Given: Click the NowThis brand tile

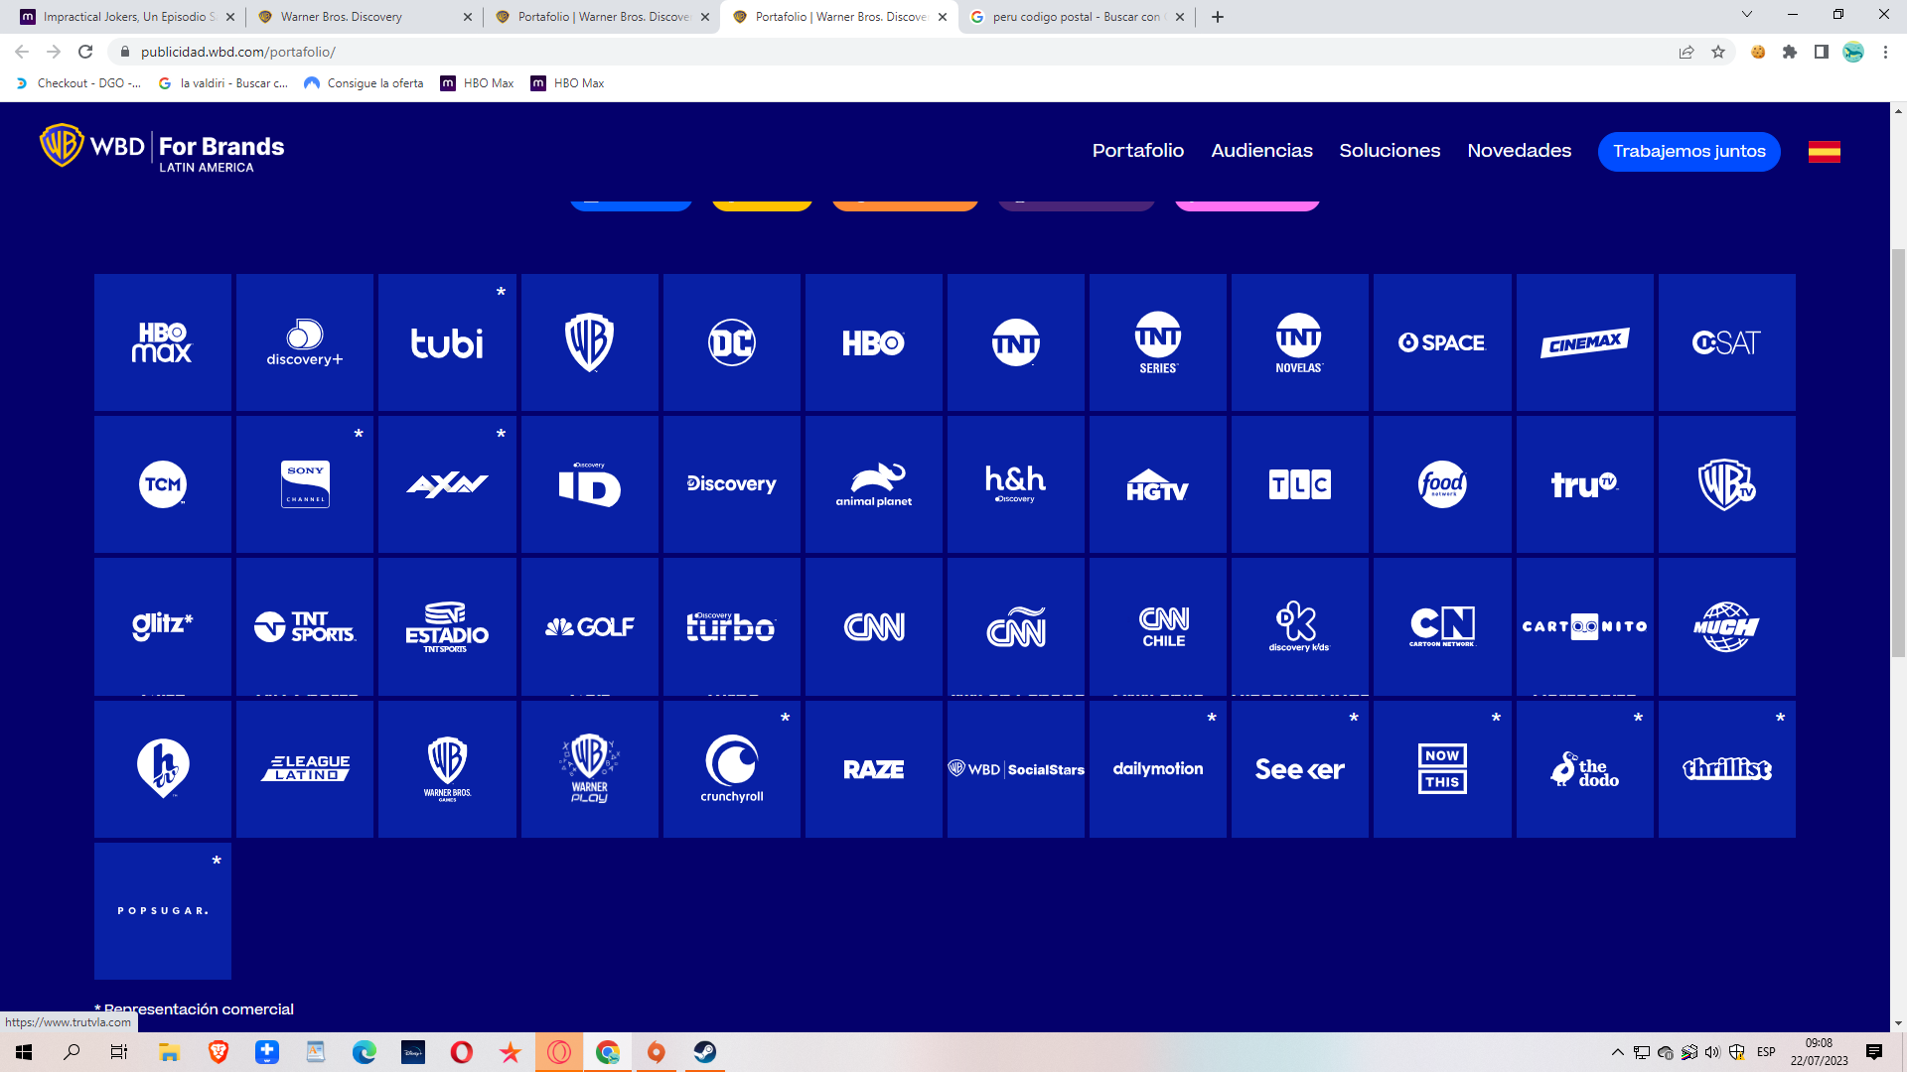Looking at the screenshot, I should 1442,769.
